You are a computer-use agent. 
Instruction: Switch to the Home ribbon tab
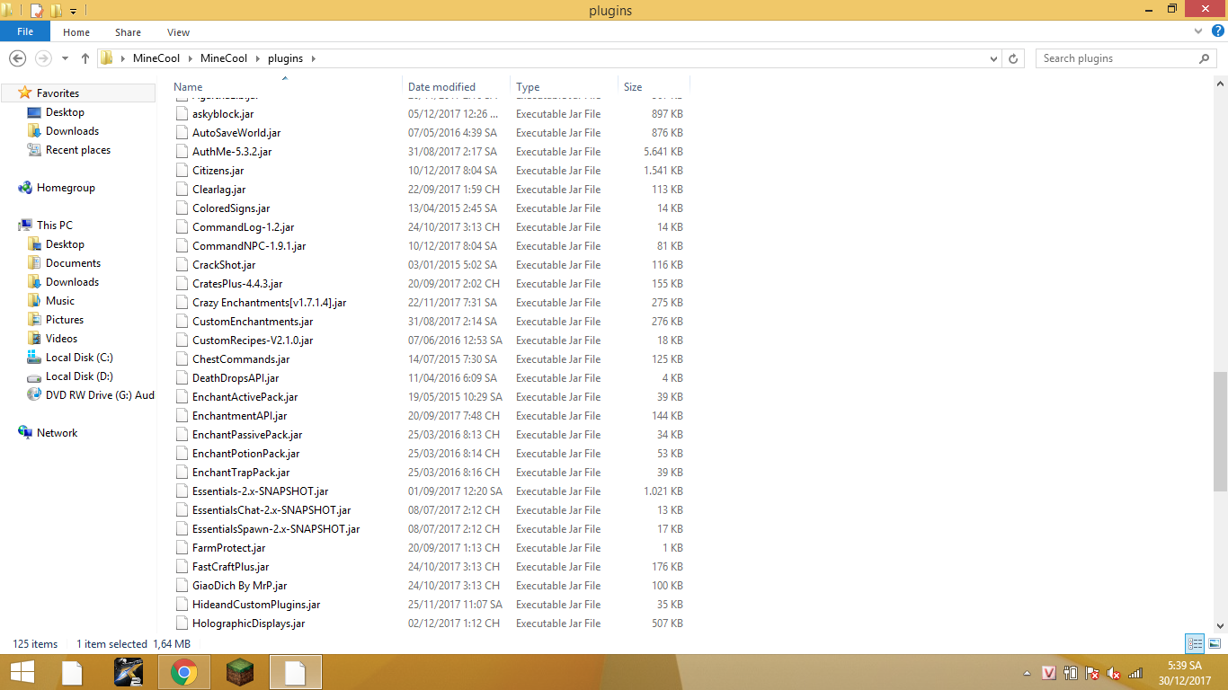(x=76, y=32)
